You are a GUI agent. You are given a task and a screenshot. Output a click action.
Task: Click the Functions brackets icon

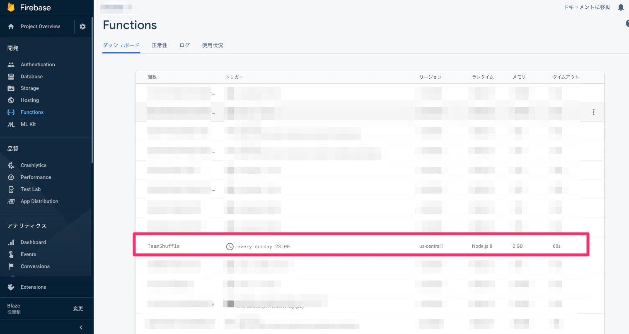coord(11,112)
